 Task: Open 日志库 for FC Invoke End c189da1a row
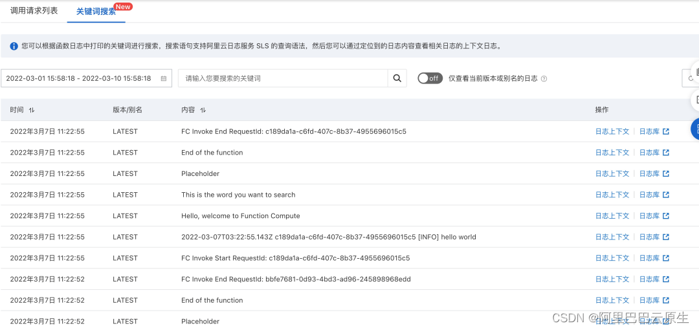650,131
